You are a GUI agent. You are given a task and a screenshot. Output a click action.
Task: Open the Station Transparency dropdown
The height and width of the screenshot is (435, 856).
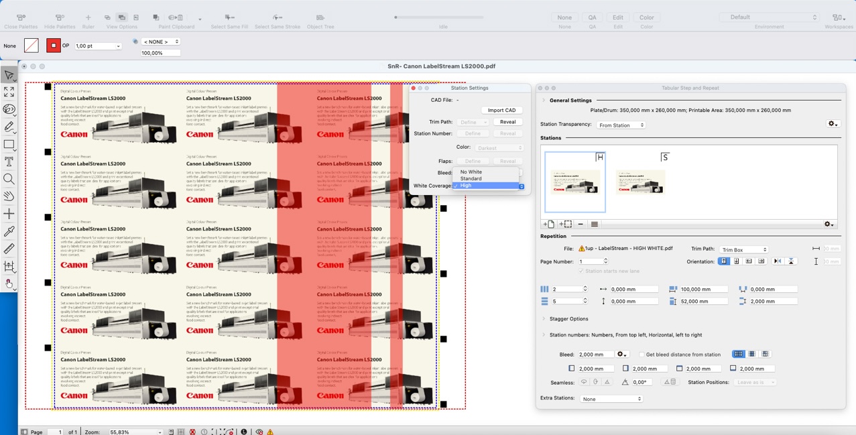pyautogui.click(x=621, y=125)
